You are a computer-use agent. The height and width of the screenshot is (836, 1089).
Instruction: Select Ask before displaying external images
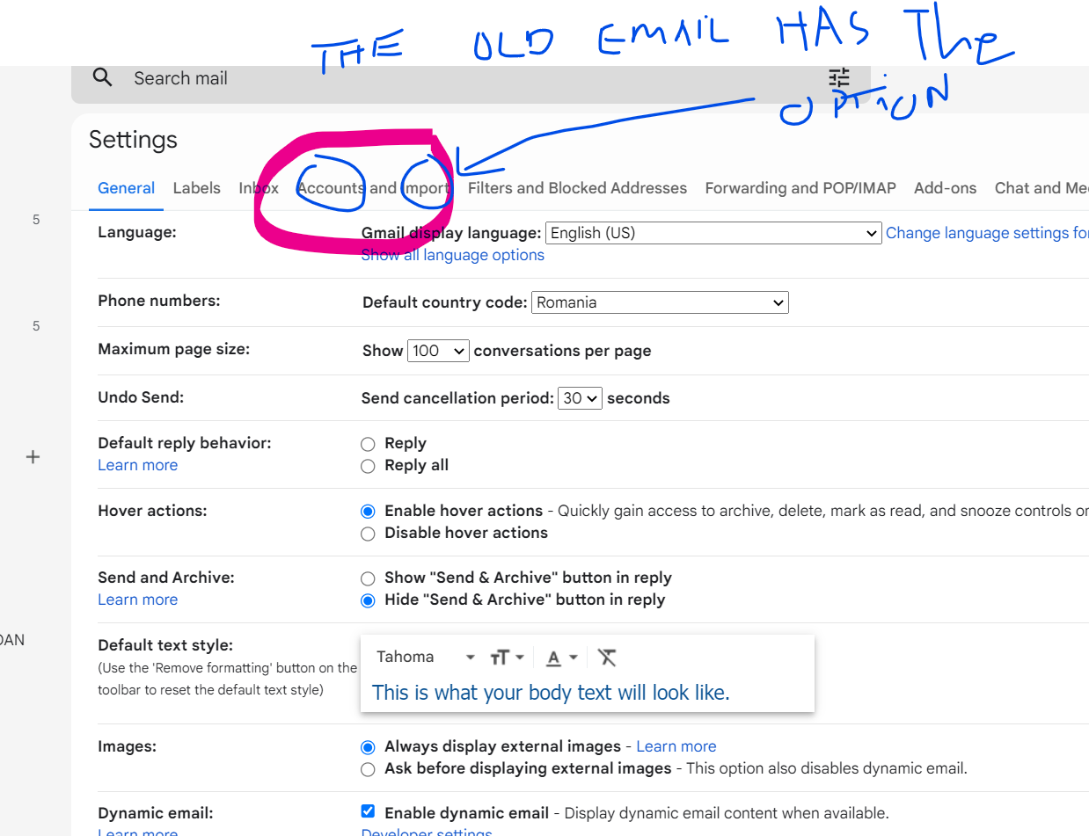coord(368,769)
